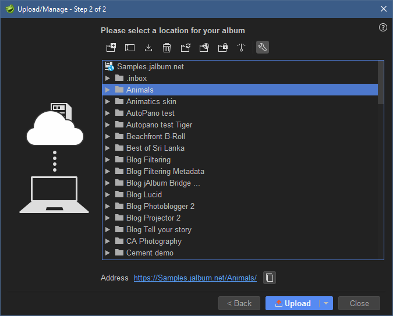Click the new folder icon
Image resolution: width=393 pixels, height=316 pixels.
[x=111, y=48]
